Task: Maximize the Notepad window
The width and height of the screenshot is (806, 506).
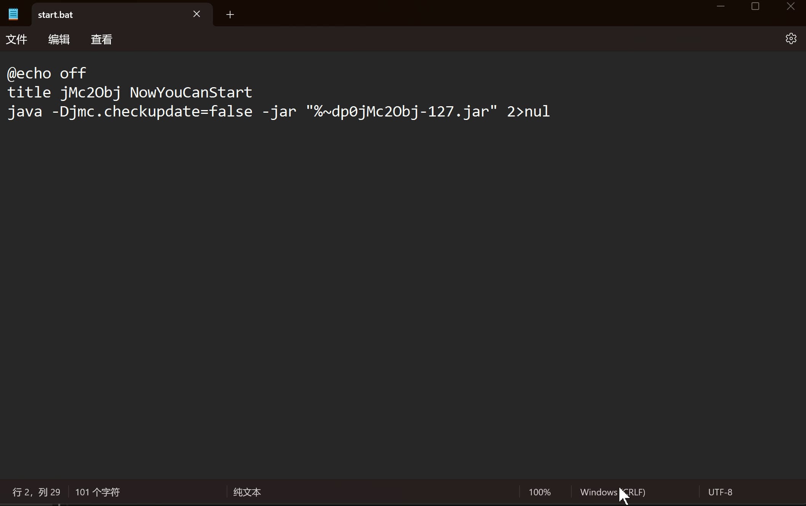Action: pos(755,6)
